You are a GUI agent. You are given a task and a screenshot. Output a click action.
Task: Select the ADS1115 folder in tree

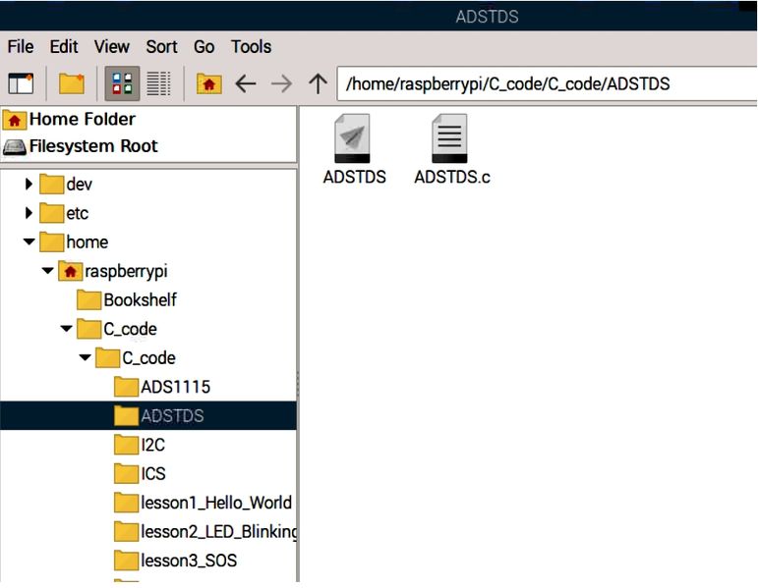click(175, 387)
